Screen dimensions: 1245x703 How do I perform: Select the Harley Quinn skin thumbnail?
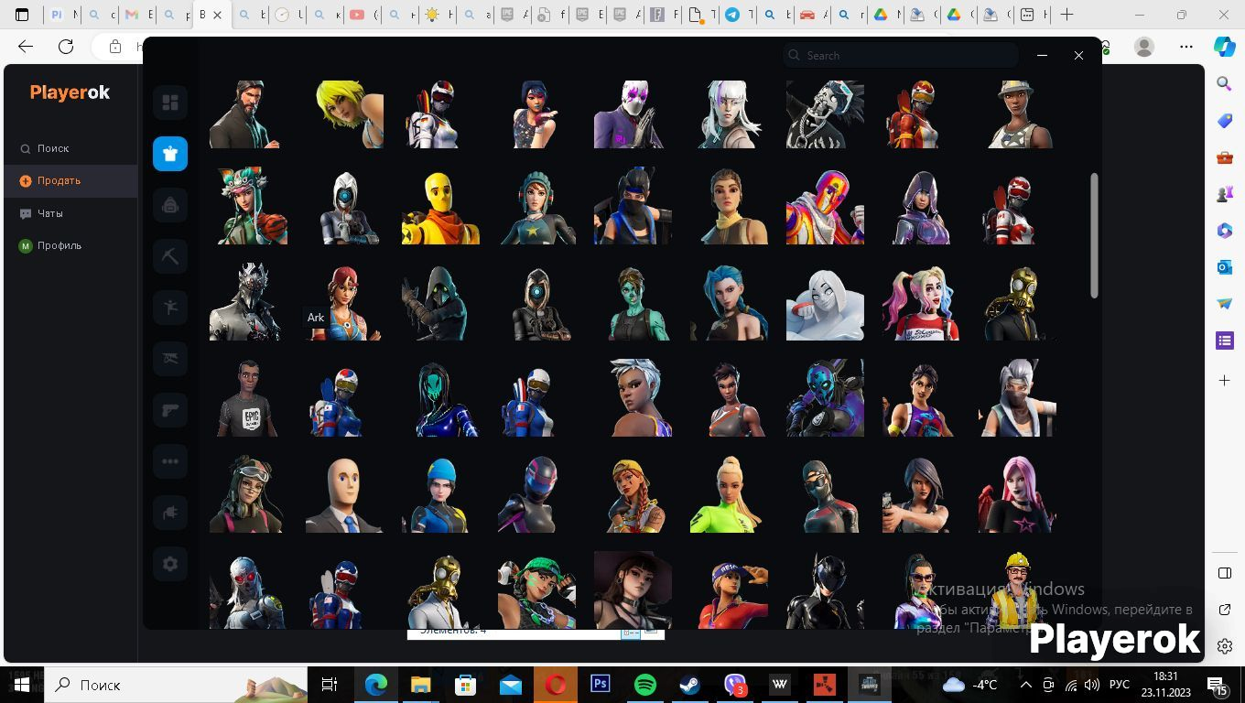921,304
